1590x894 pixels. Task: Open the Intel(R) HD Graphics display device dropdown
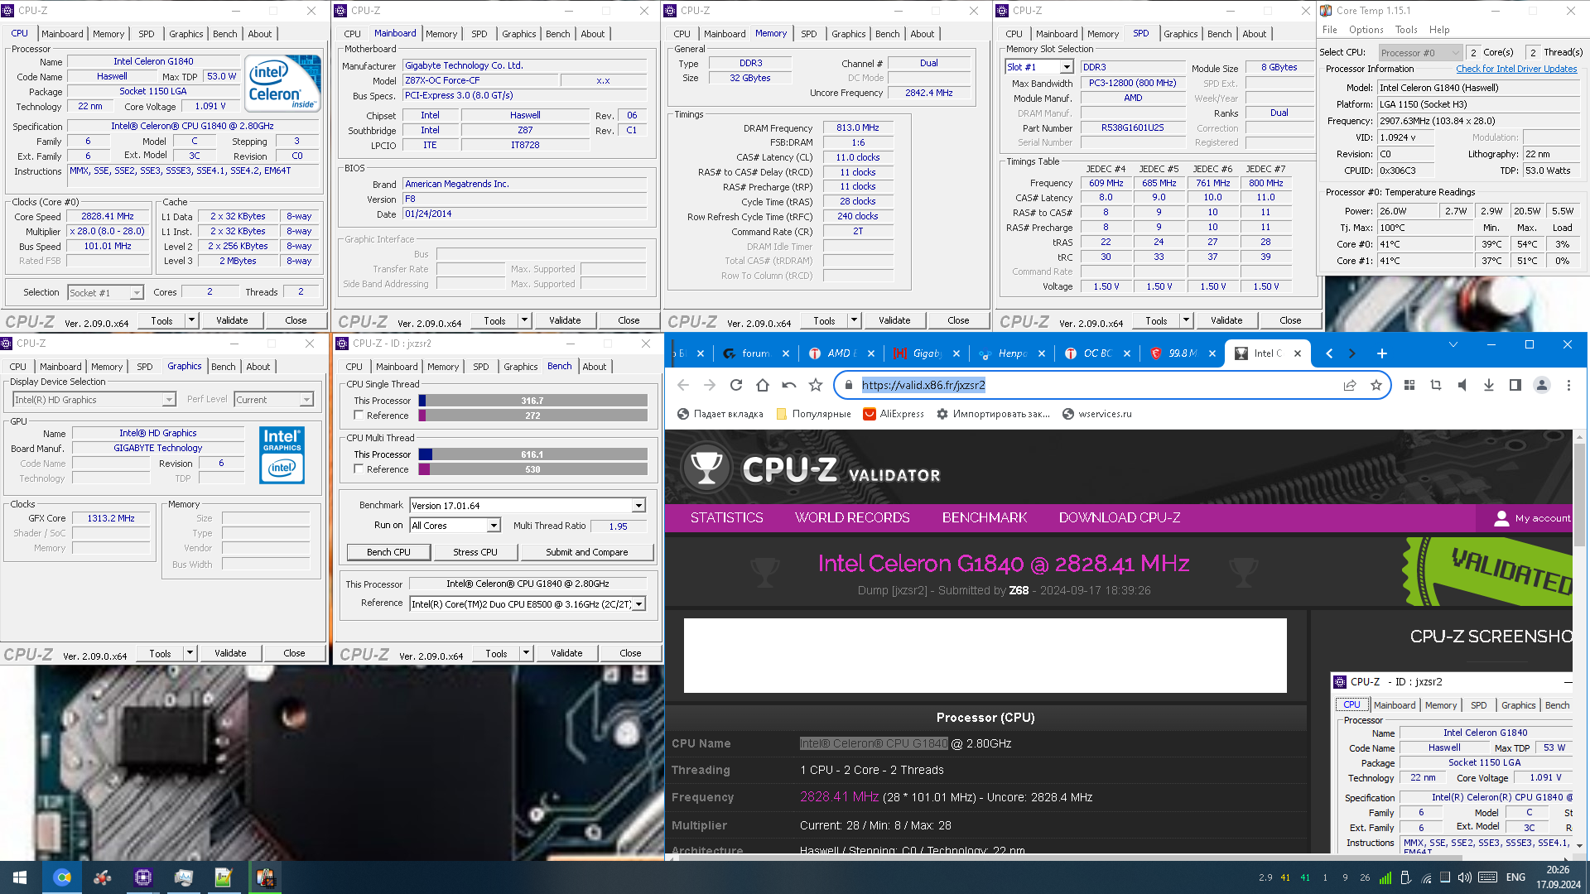coord(94,400)
